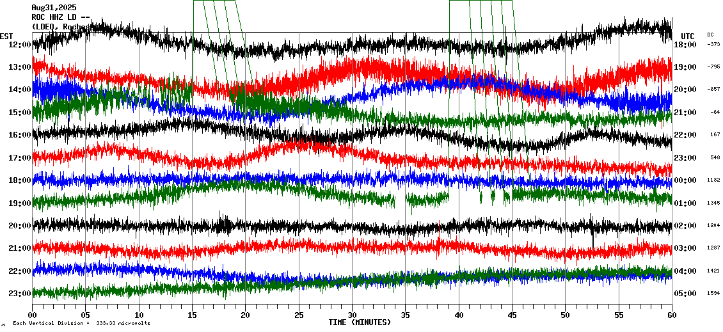
Task: Click the UTC timezone axis heading
Action: pos(688,36)
